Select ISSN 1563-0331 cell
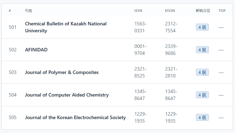Screen dimensions: 235x133 (141, 27)
